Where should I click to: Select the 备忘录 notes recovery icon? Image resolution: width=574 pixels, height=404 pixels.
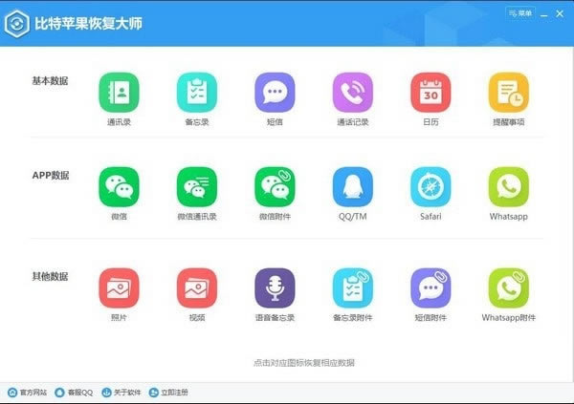(x=197, y=93)
